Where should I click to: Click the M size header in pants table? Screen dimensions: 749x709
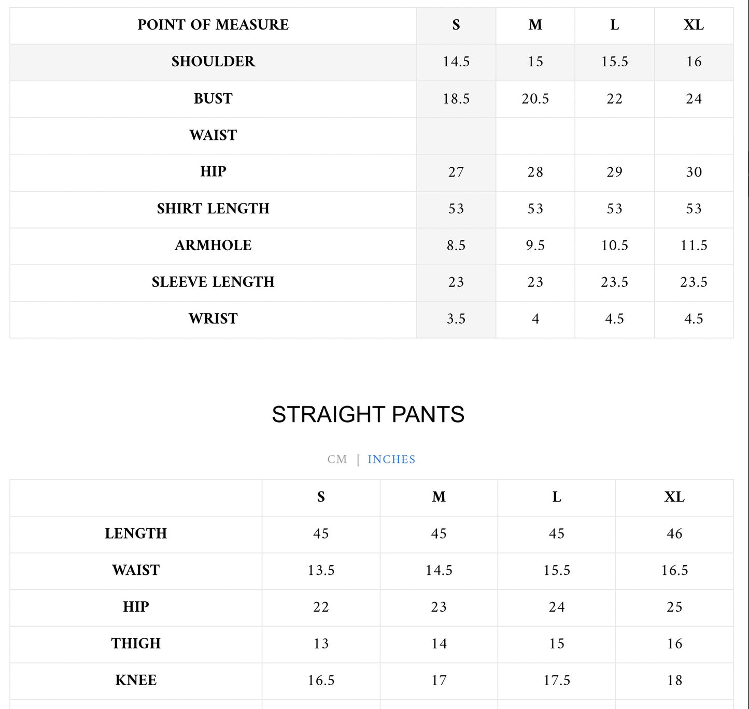[x=439, y=497]
